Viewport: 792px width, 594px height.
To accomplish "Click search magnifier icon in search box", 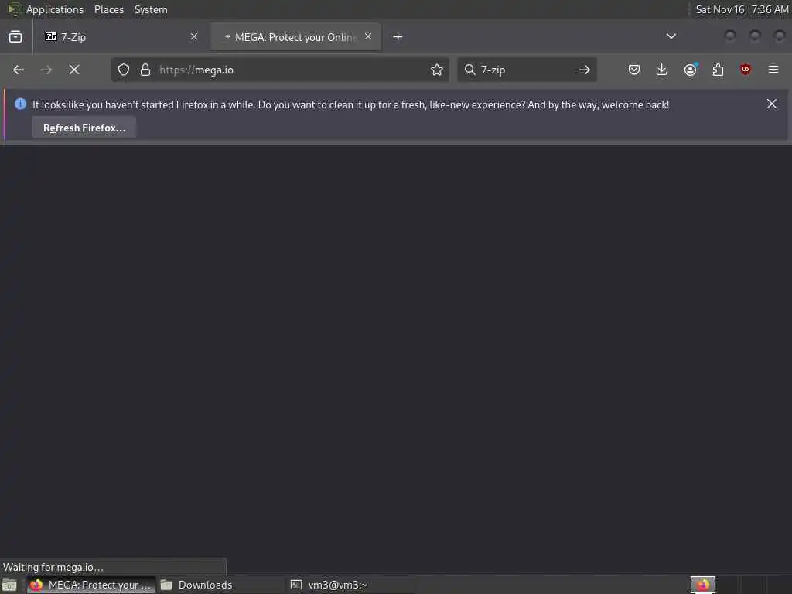I will coord(469,70).
